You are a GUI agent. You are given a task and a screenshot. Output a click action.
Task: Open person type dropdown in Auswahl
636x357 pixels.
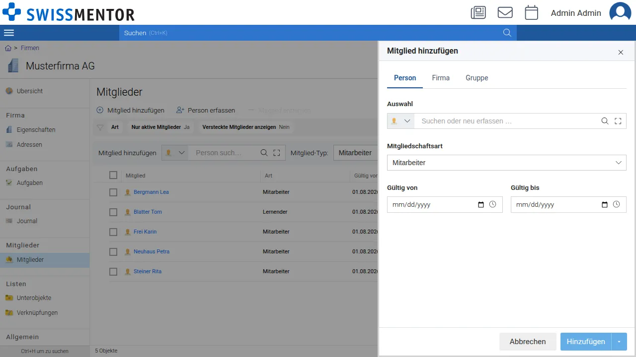pos(400,121)
